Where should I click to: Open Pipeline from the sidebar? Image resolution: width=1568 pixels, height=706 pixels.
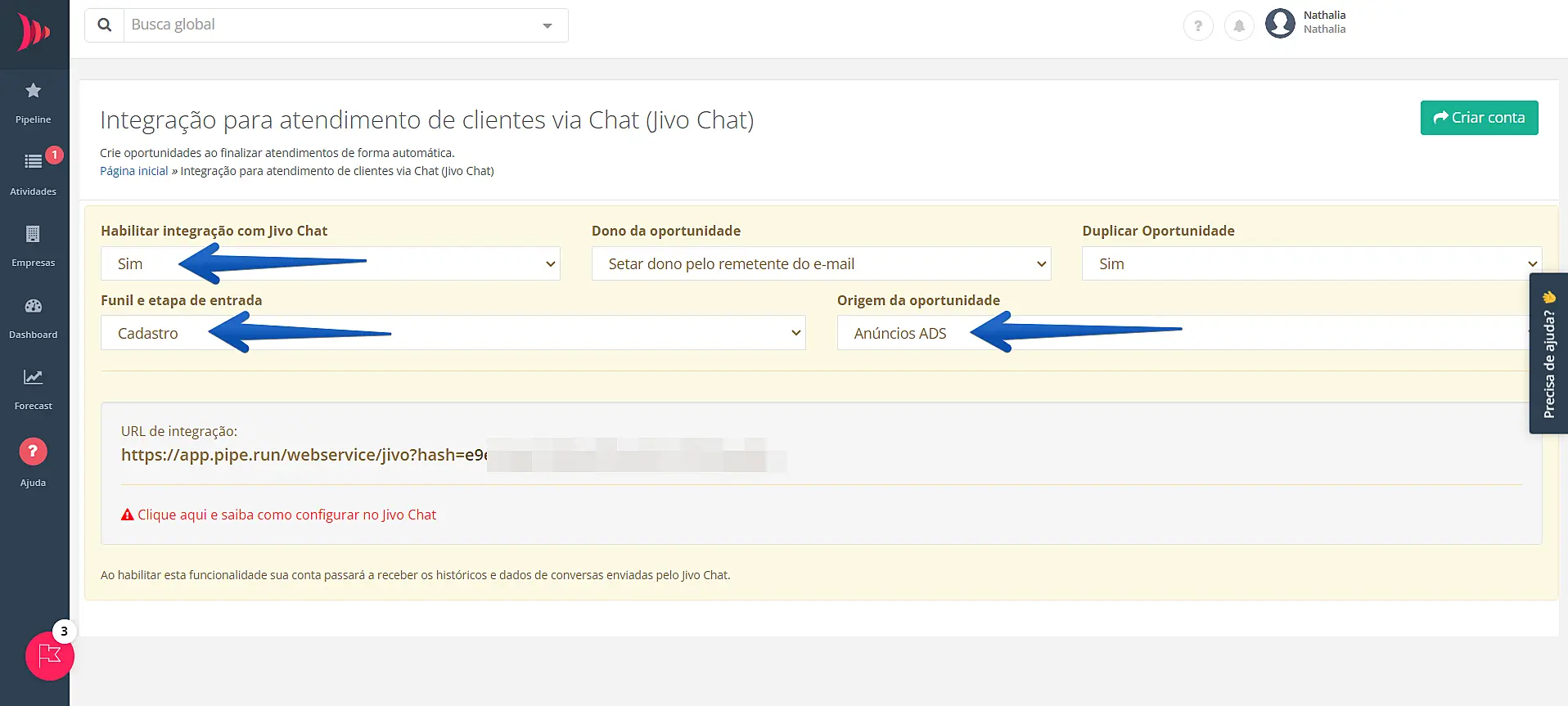pos(34,103)
